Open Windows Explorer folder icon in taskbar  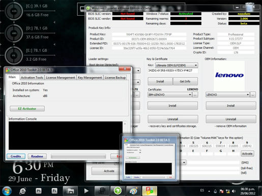70,191
